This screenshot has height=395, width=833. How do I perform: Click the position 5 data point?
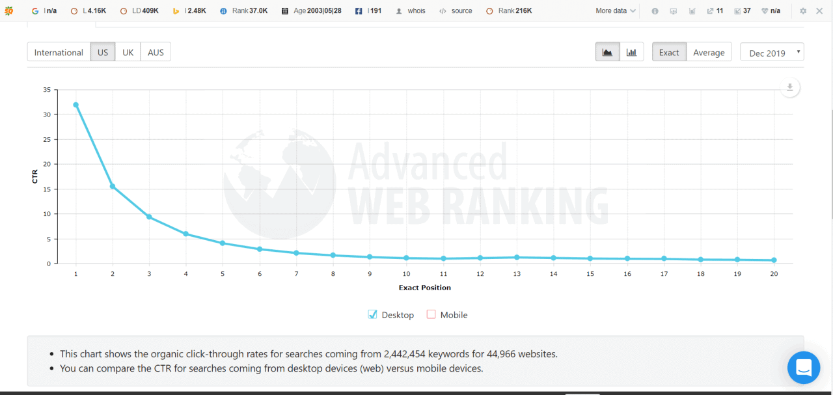[223, 243]
